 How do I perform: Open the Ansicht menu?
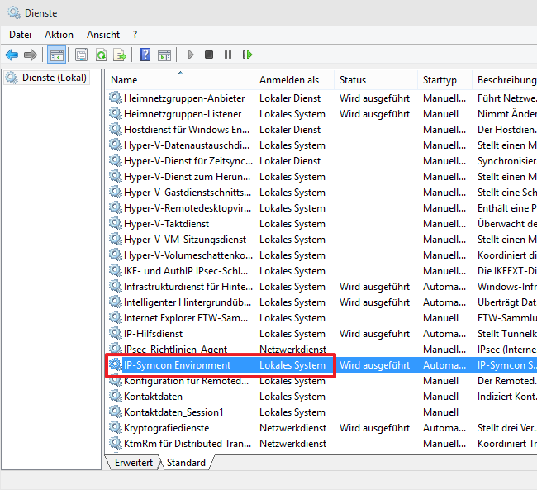pos(103,35)
